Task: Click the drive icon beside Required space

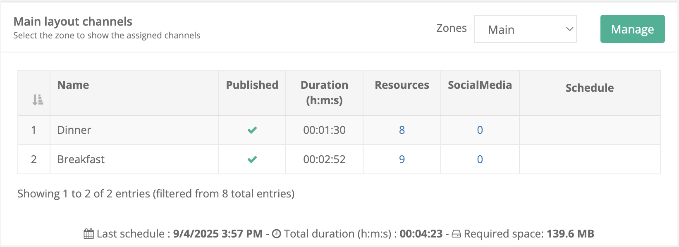Action: [456, 234]
